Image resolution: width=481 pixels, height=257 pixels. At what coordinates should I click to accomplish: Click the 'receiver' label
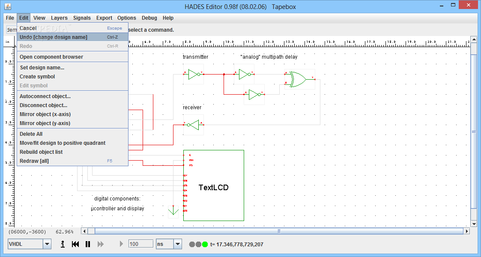(x=192, y=108)
